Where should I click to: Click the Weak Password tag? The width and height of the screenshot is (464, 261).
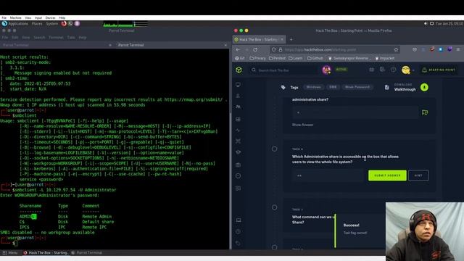point(357,87)
